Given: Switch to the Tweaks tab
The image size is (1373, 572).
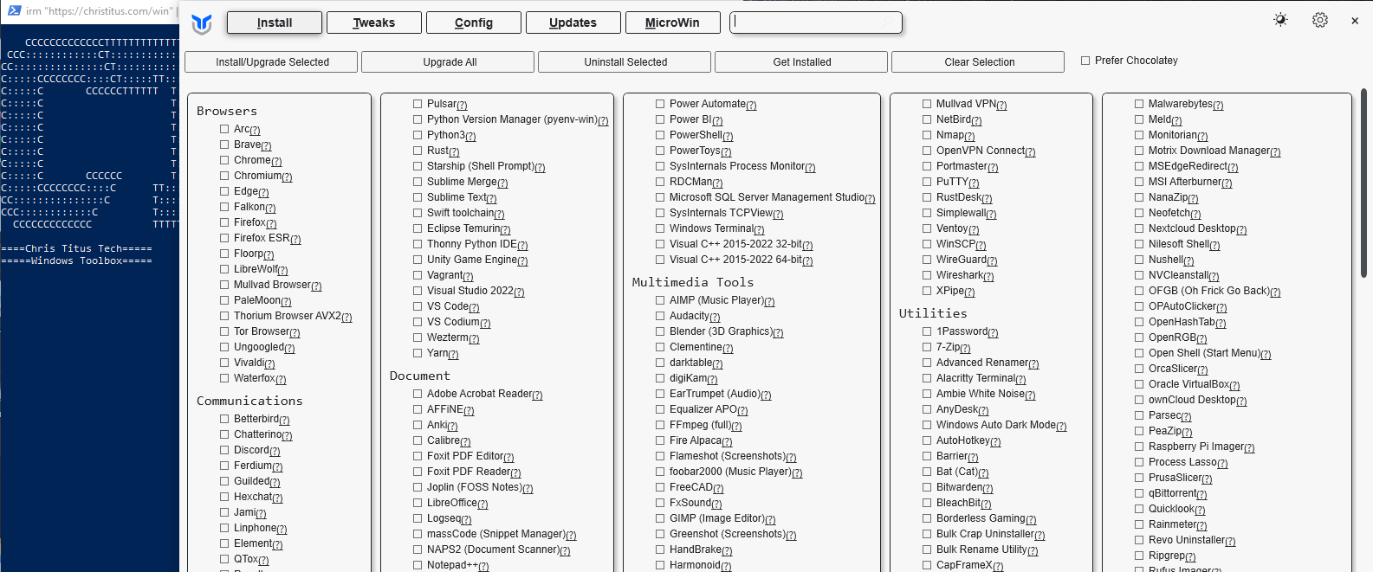Looking at the screenshot, I should [x=374, y=22].
